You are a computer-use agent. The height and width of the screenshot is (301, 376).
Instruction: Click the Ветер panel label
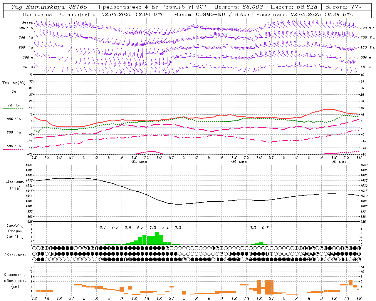(27, 22)
